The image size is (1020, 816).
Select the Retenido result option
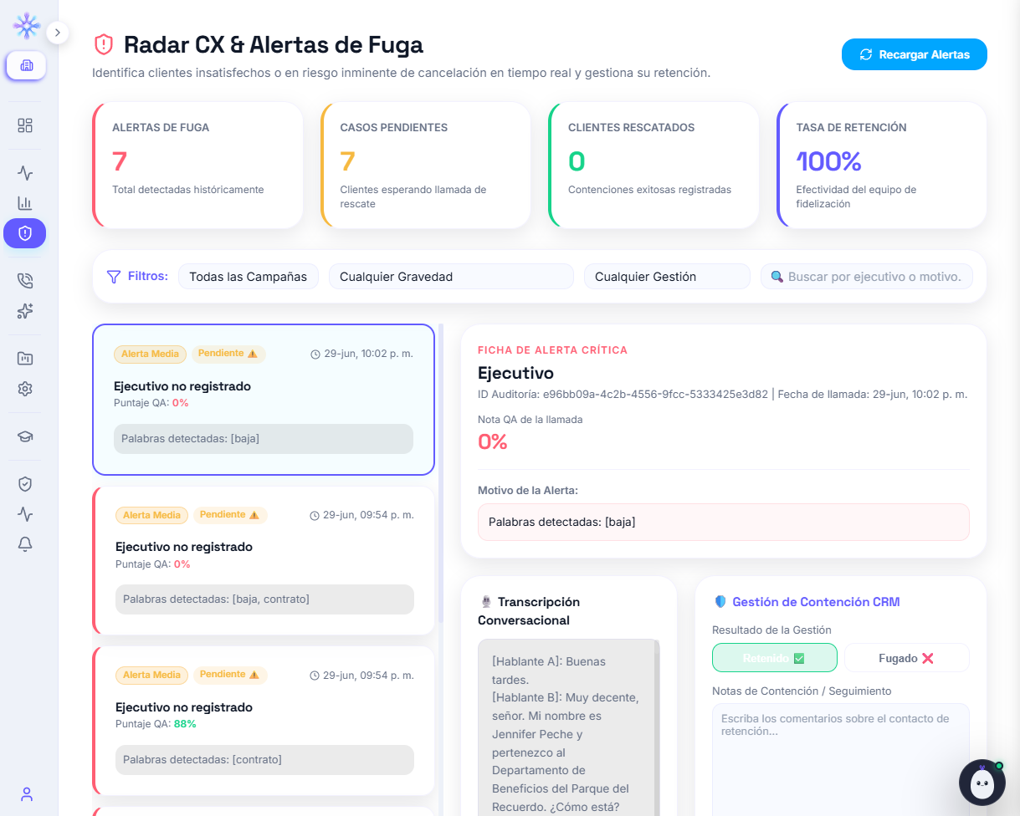pos(775,658)
